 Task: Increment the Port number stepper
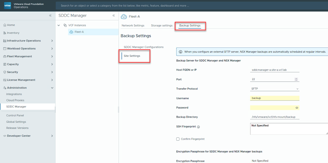click(296, 79)
